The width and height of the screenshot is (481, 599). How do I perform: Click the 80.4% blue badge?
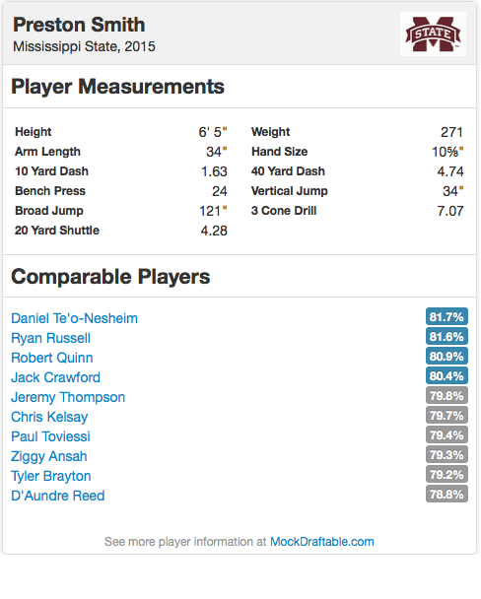pyautogui.click(x=447, y=376)
